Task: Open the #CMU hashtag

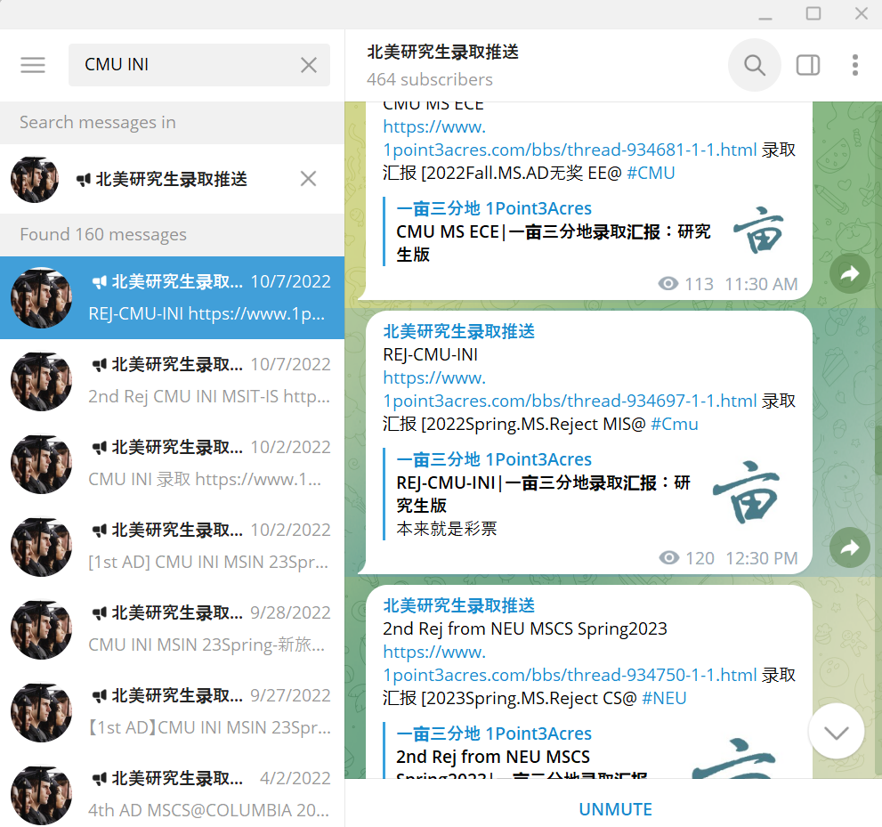Action: coord(651,173)
